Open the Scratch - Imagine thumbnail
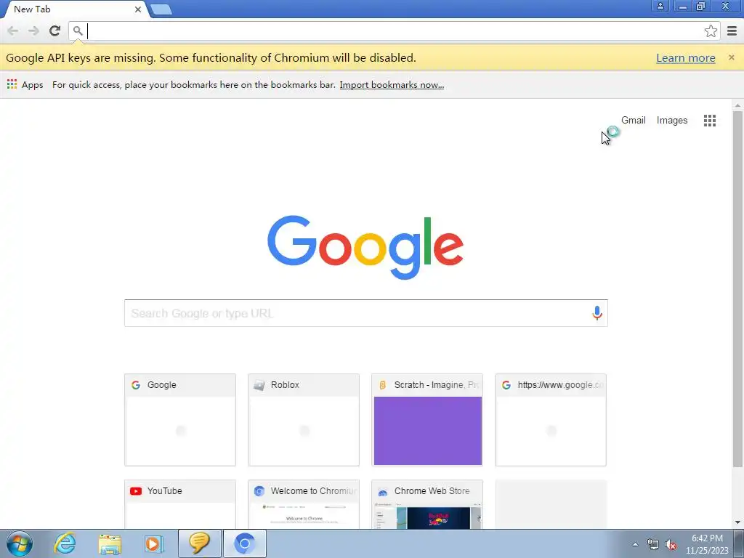Screen dimensions: 744x558 pos(427,420)
